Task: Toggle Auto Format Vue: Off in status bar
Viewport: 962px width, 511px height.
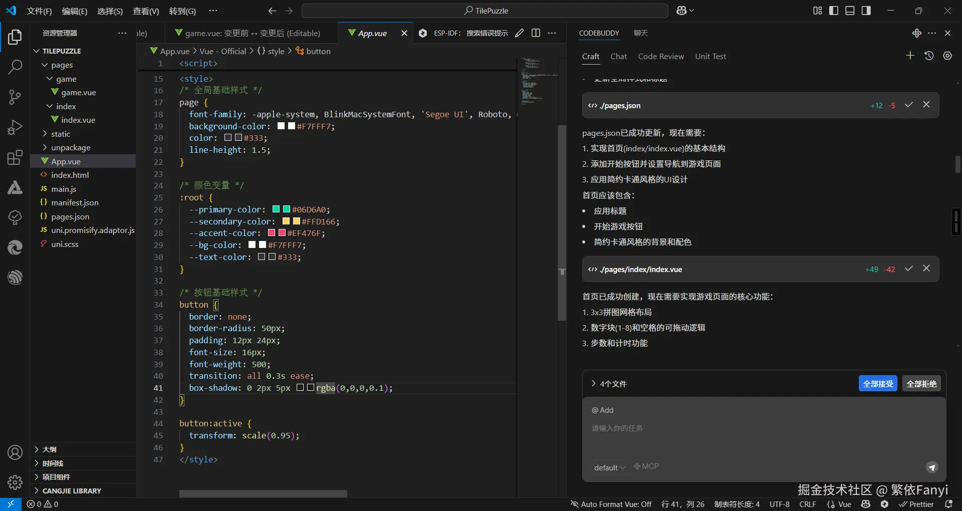Action: coord(611,504)
